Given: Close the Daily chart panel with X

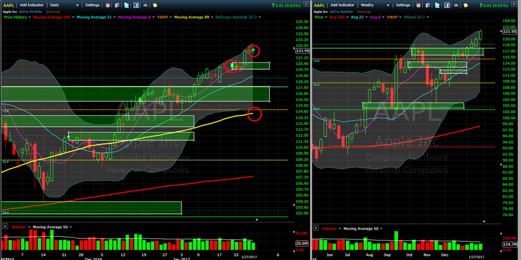Looking at the screenshot, I should click(306, 4).
